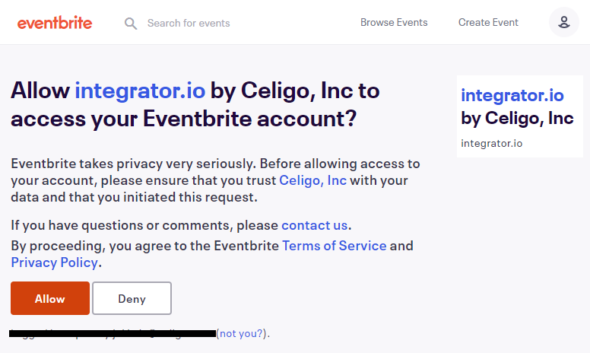590x353 pixels.
Task: Open the user profile avatar icon
Action: [x=563, y=22]
